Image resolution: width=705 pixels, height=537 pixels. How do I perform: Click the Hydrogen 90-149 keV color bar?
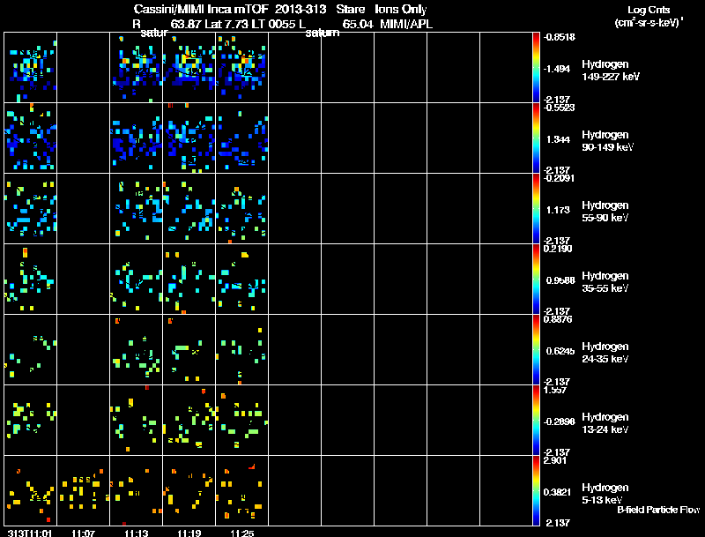click(536, 138)
